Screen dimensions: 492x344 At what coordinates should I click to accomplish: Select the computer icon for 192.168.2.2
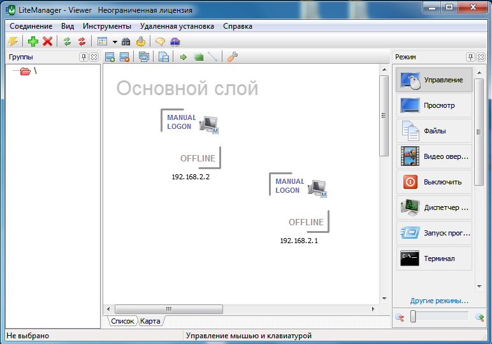click(x=209, y=124)
